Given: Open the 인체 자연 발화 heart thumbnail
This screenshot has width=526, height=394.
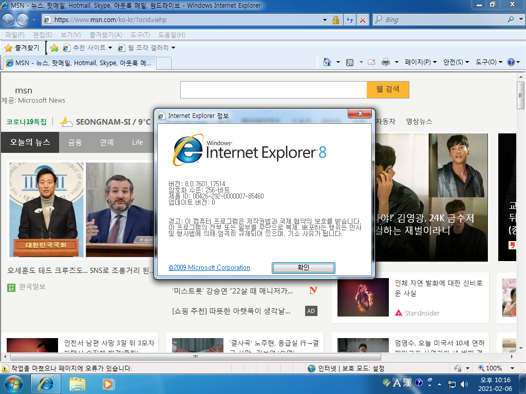Looking at the screenshot, I should [x=363, y=297].
